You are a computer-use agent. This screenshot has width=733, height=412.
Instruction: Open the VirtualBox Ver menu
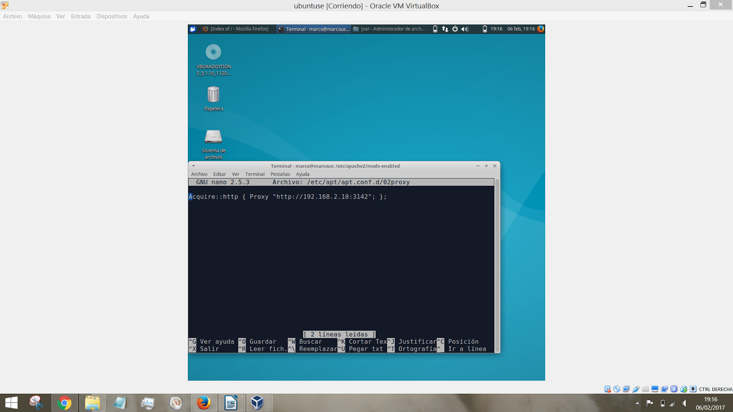click(60, 16)
